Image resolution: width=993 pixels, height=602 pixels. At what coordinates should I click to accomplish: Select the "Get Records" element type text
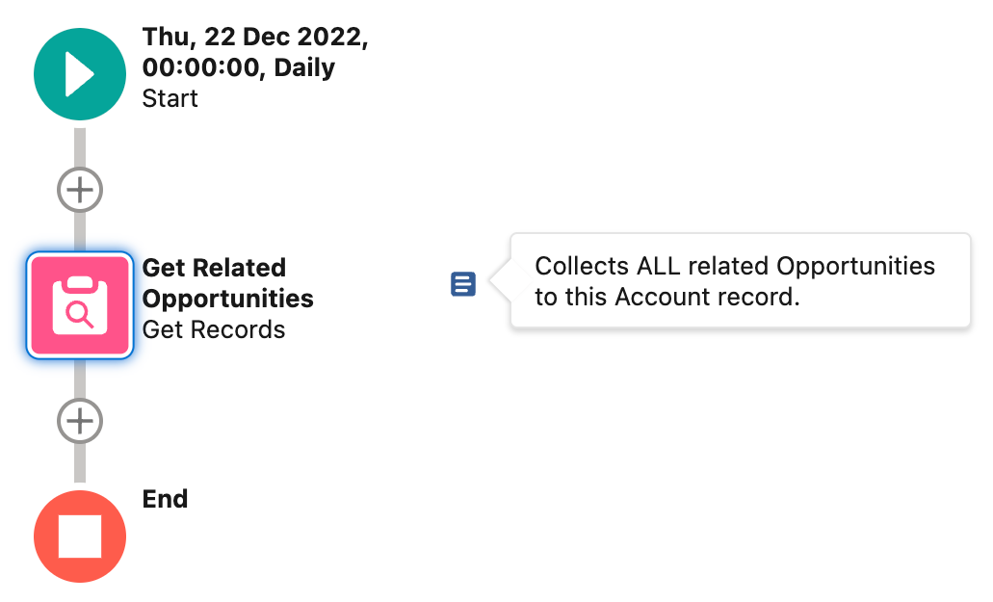[x=214, y=329]
